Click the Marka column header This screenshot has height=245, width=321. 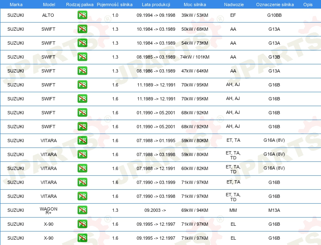[x=16, y=5]
